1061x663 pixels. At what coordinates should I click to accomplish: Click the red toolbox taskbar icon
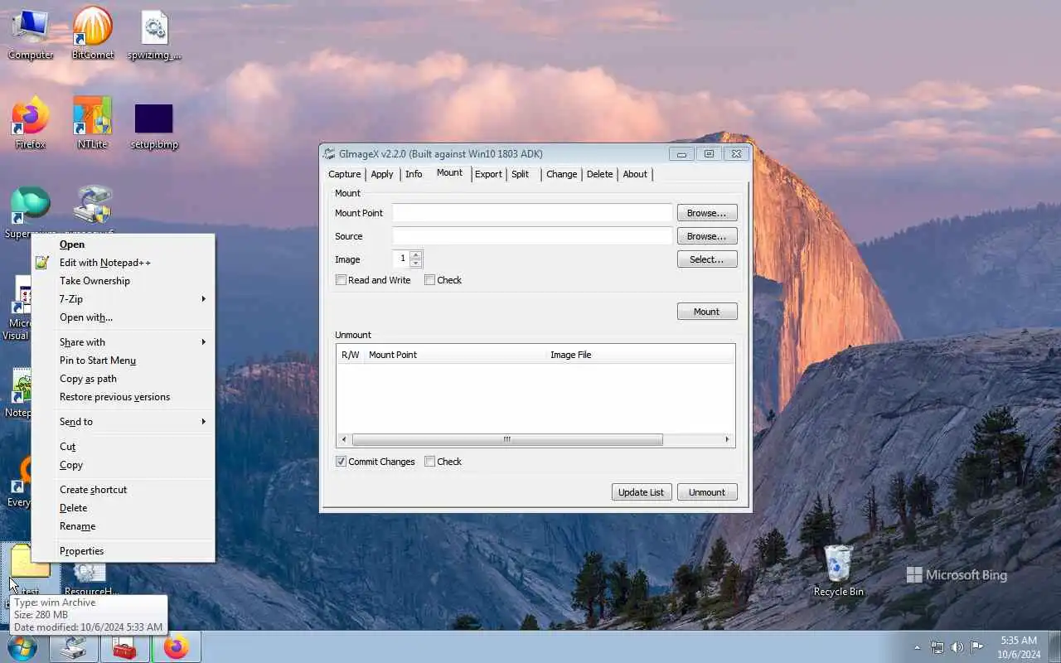coord(124,647)
